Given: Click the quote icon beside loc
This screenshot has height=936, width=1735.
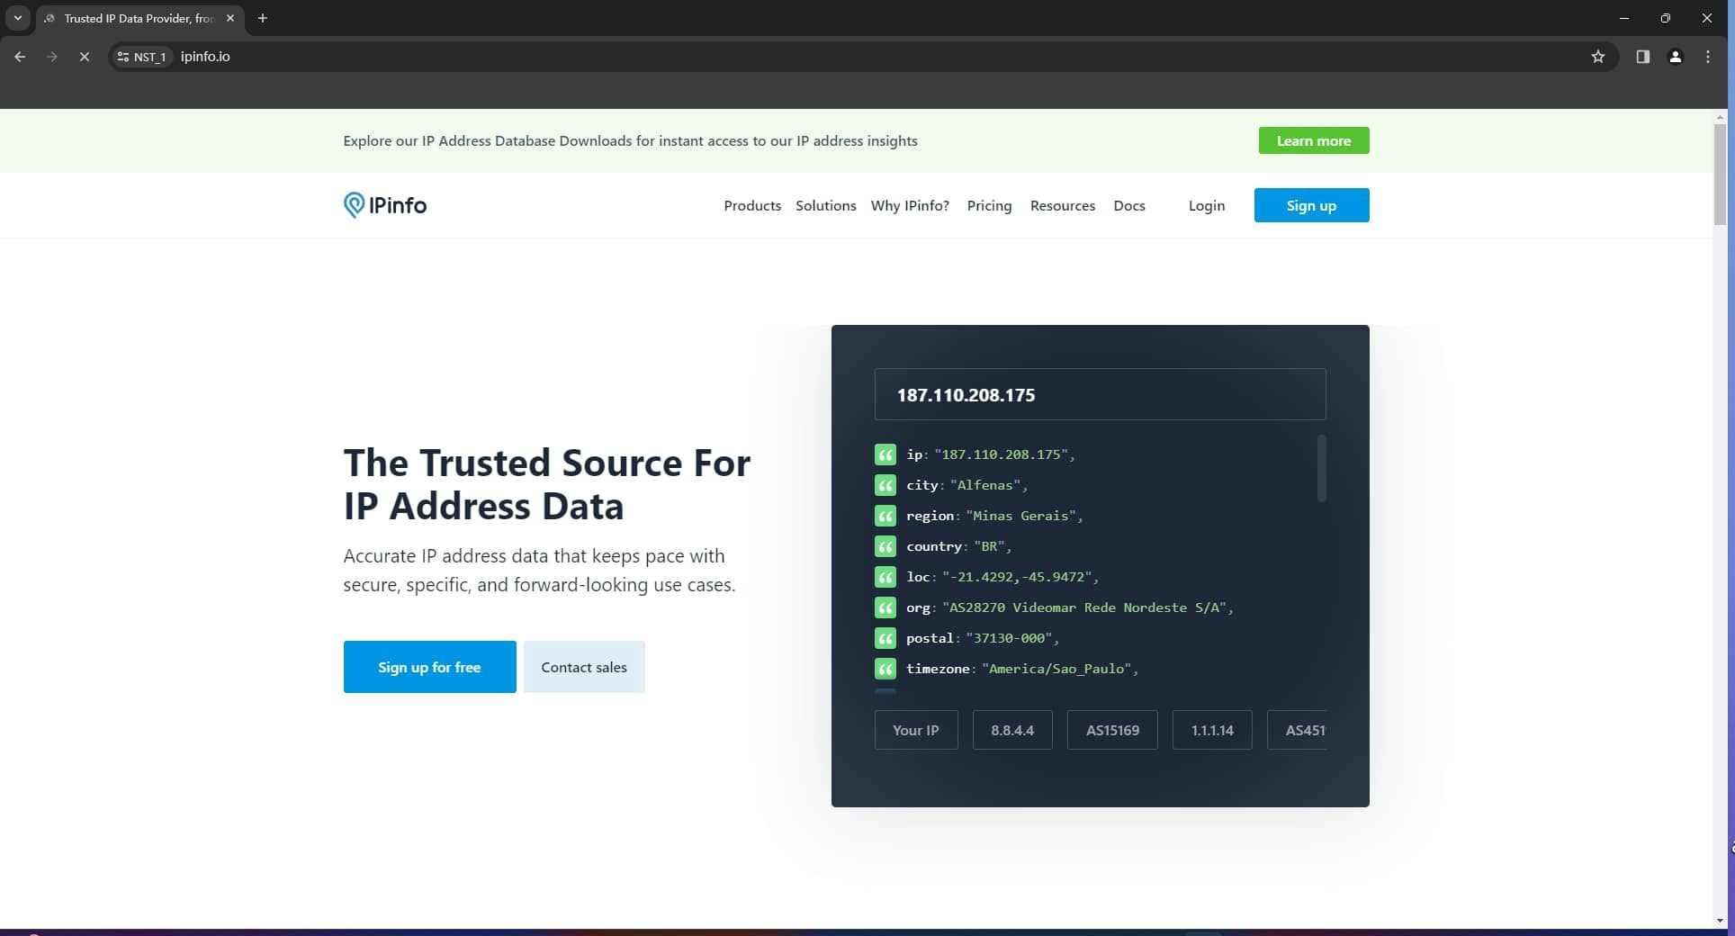Looking at the screenshot, I should tap(885, 577).
